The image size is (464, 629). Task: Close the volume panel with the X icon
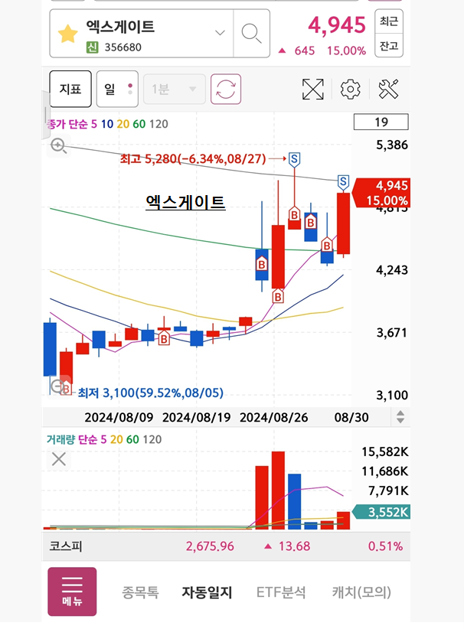[x=59, y=459]
